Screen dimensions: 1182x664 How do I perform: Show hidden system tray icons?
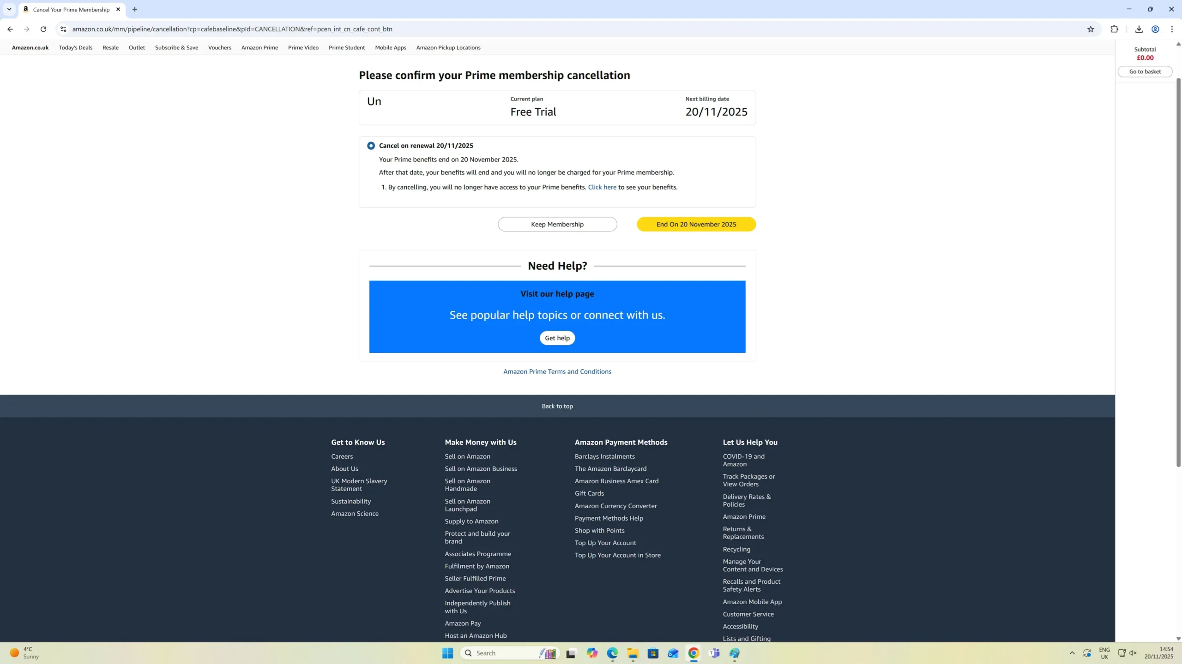point(1072,653)
